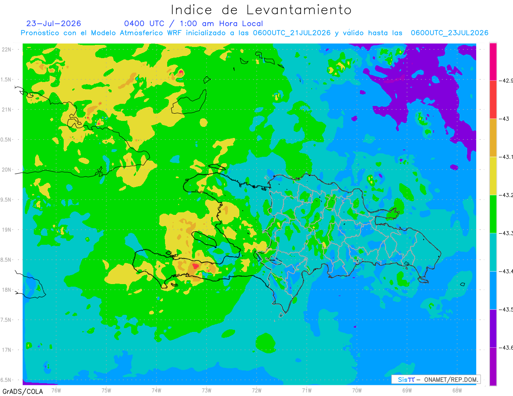The image size is (513, 396).
Task: Pick the yellow swatch in the color legend
Action: 493,176
